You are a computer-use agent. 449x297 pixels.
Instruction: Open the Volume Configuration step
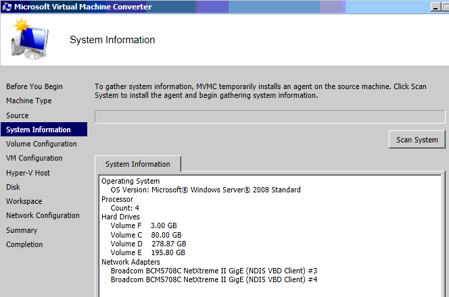tap(41, 144)
